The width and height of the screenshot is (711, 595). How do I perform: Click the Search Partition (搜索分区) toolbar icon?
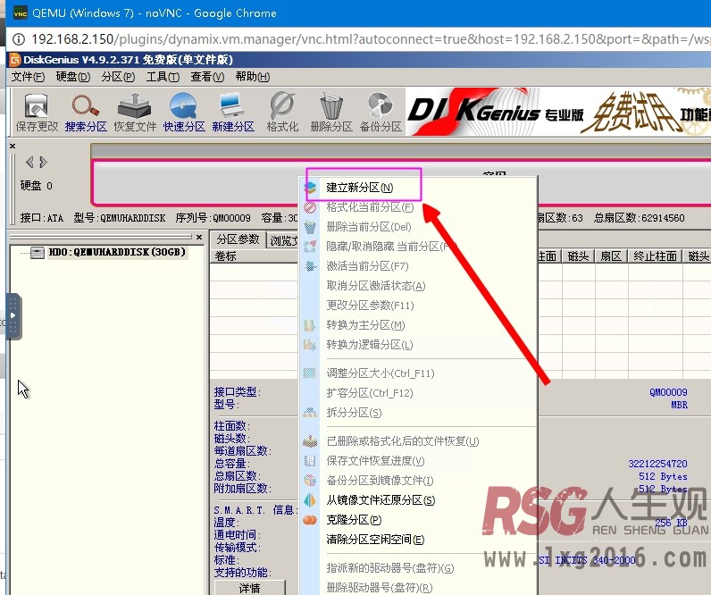(86, 113)
